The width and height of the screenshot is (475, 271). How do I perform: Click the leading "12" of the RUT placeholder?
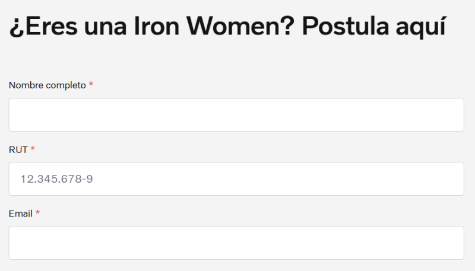point(26,178)
